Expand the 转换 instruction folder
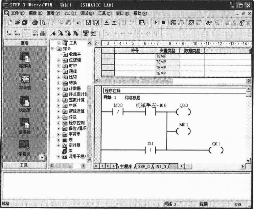 [59, 83]
